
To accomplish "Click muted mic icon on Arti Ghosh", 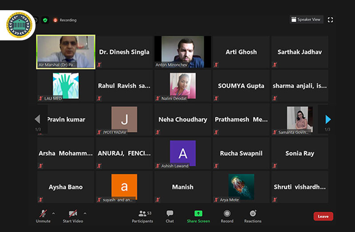I will (216, 65).
